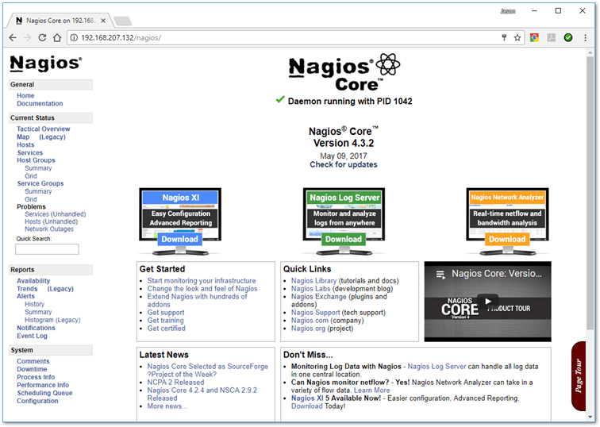Open Hosts (Unhandled) problems
Screen dimensions: 600x427
coord(52,221)
